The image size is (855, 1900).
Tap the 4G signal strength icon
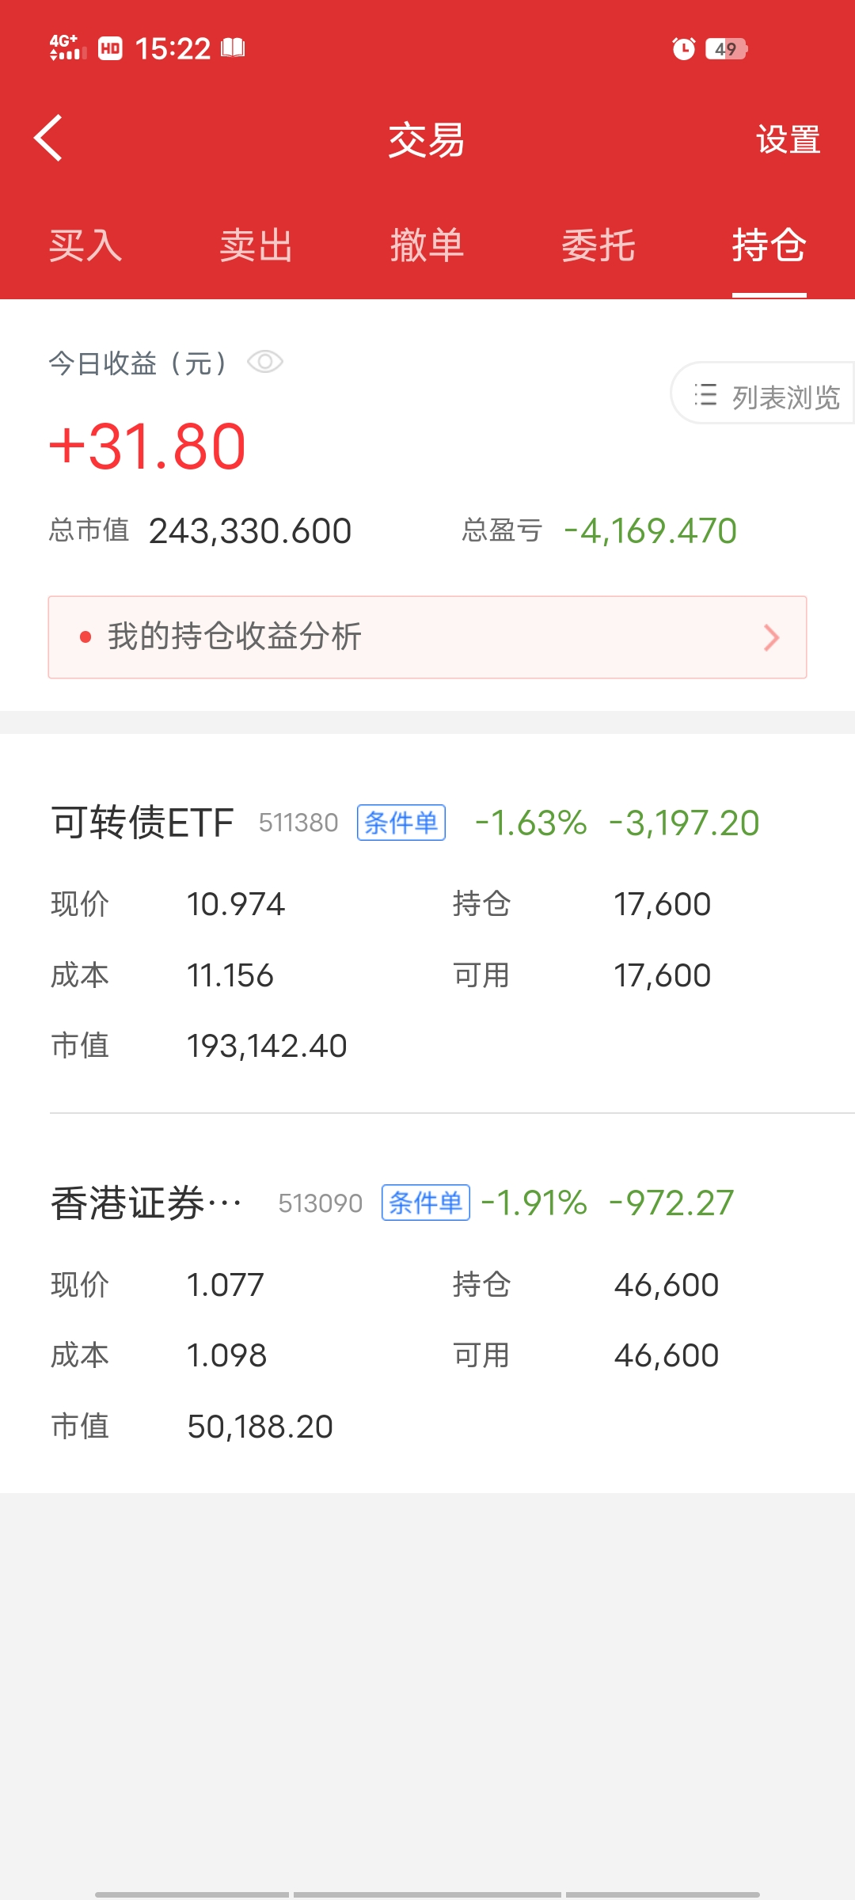click(66, 48)
